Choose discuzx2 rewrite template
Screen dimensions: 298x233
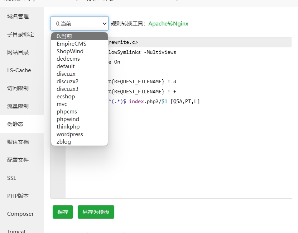pyautogui.click(x=80, y=81)
